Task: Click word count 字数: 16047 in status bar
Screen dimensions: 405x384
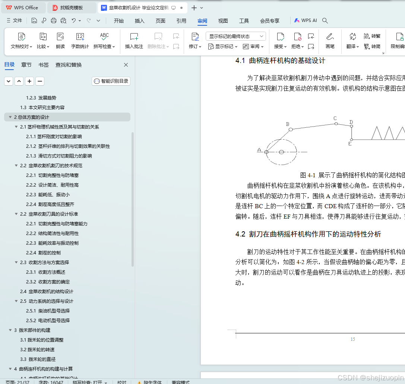Action: [x=51, y=382]
